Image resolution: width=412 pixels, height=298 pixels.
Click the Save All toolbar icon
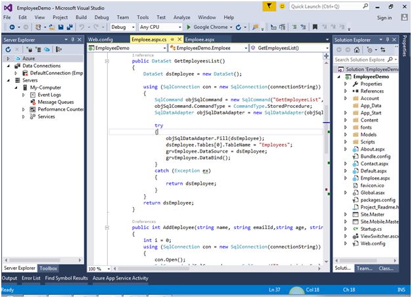pos(68,28)
